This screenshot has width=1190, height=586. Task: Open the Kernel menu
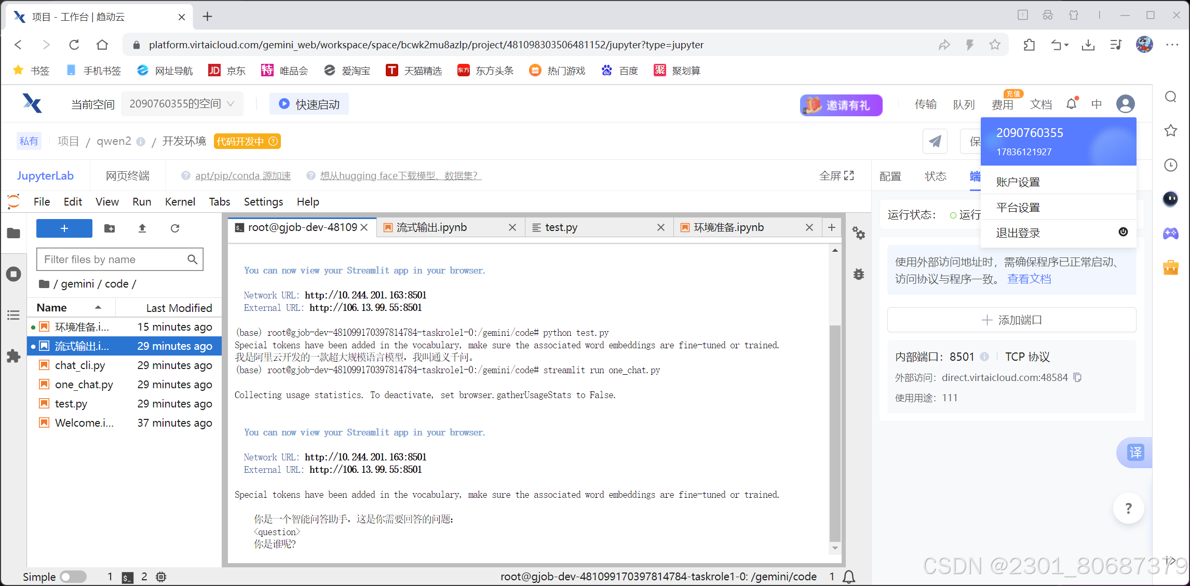pyautogui.click(x=180, y=202)
